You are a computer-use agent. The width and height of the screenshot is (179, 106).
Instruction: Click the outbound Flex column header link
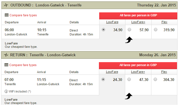pos(164,22)
